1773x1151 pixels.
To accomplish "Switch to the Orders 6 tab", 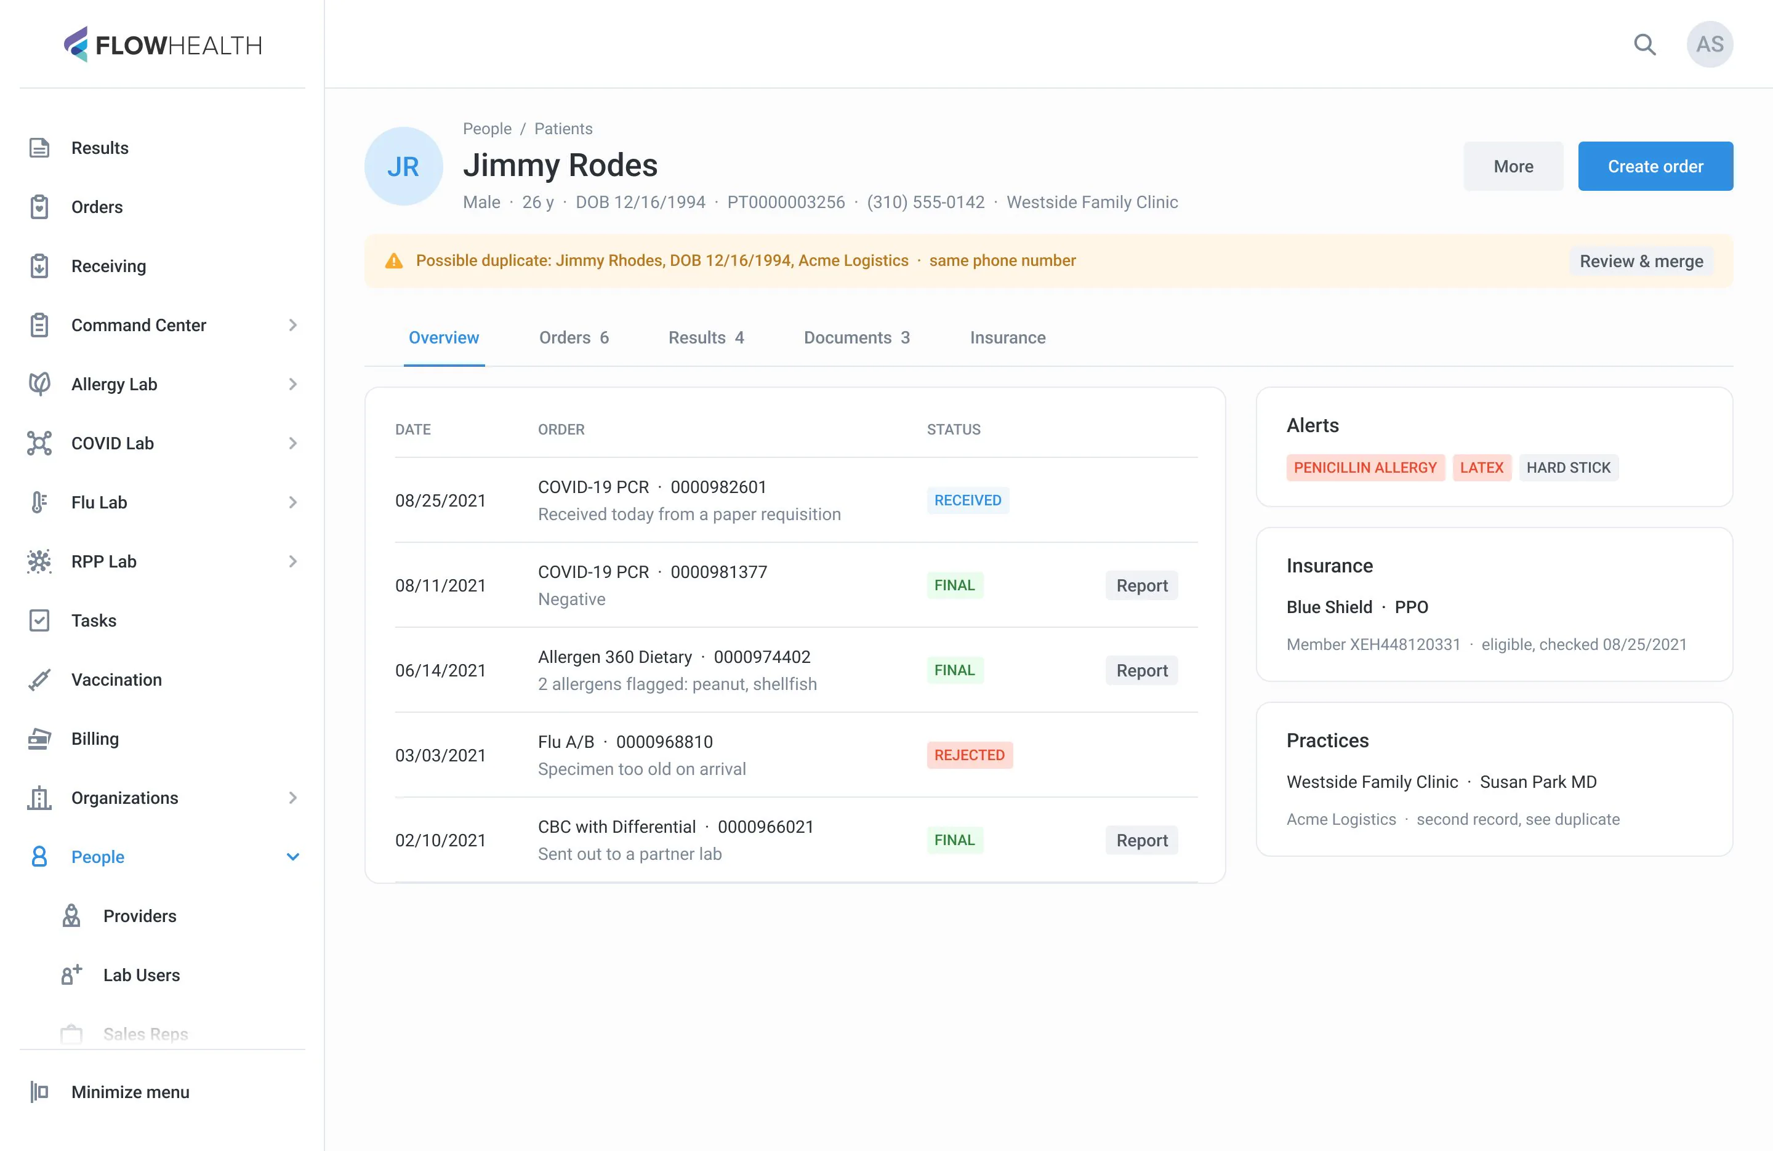I will 574,337.
